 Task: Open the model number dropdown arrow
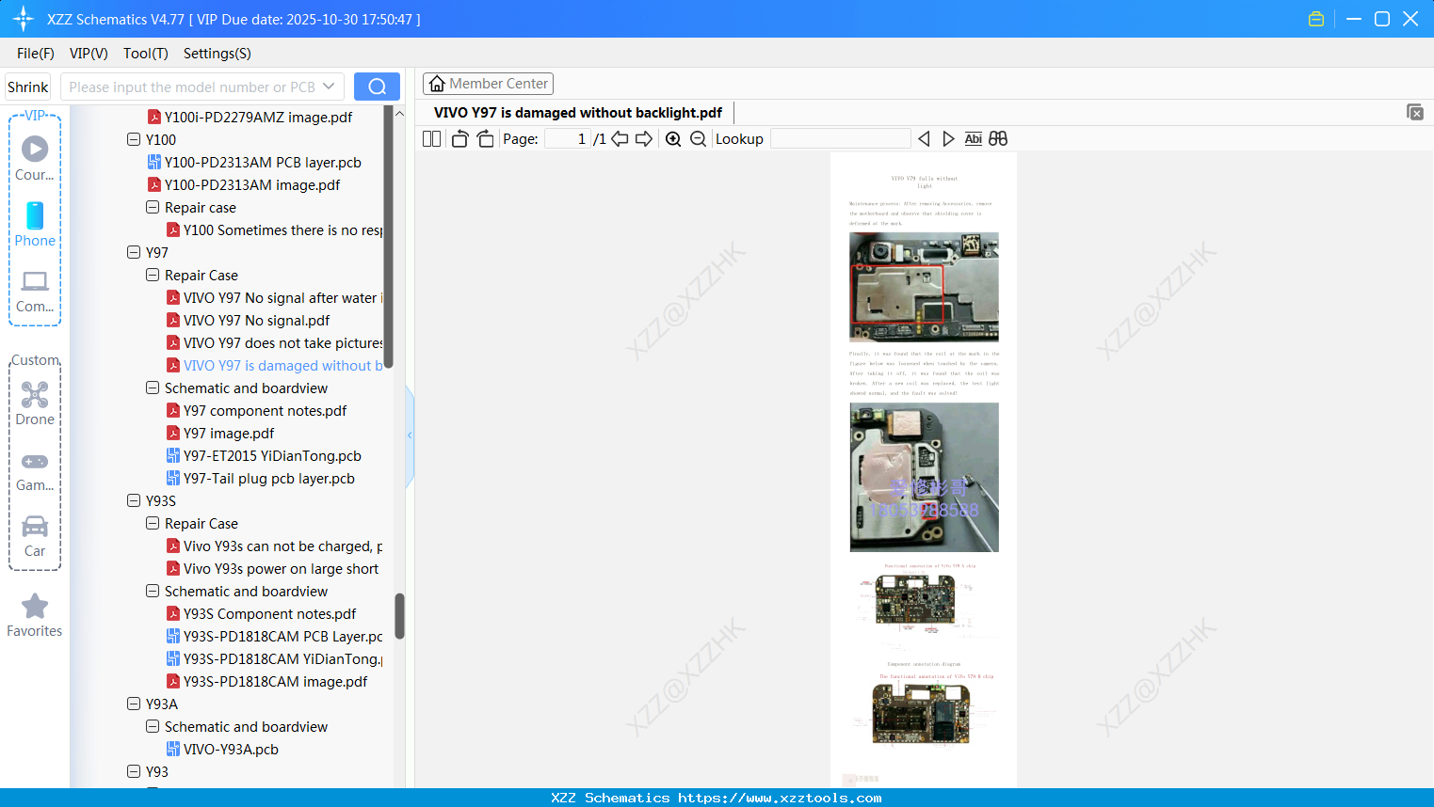(329, 87)
